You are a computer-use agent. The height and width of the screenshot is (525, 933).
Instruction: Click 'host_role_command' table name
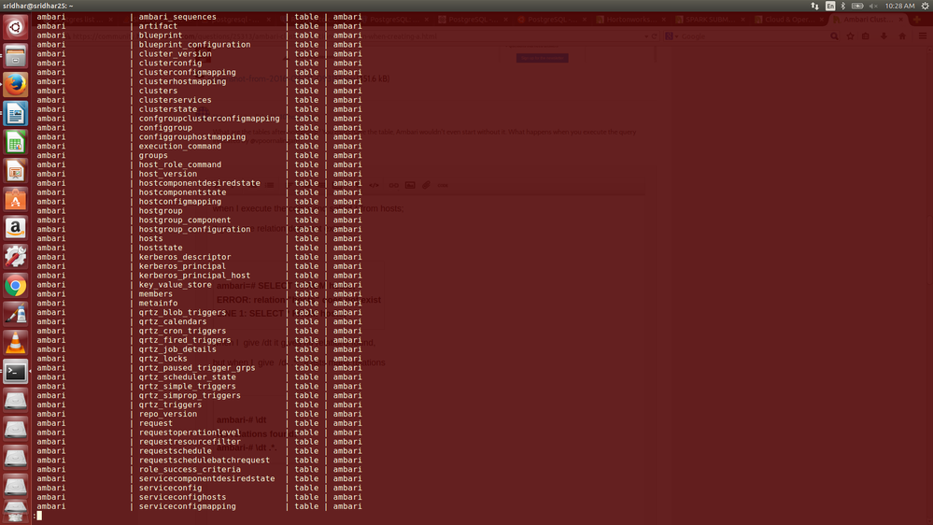[179, 164]
